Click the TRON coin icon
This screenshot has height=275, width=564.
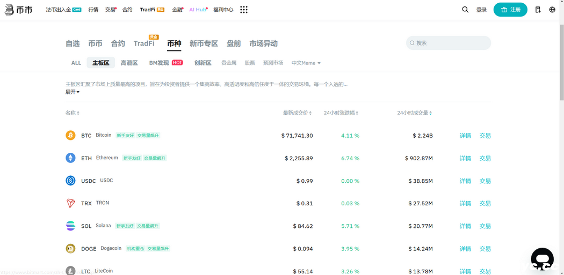(70, 203)
